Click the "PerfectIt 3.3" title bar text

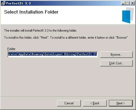(18, 3)
